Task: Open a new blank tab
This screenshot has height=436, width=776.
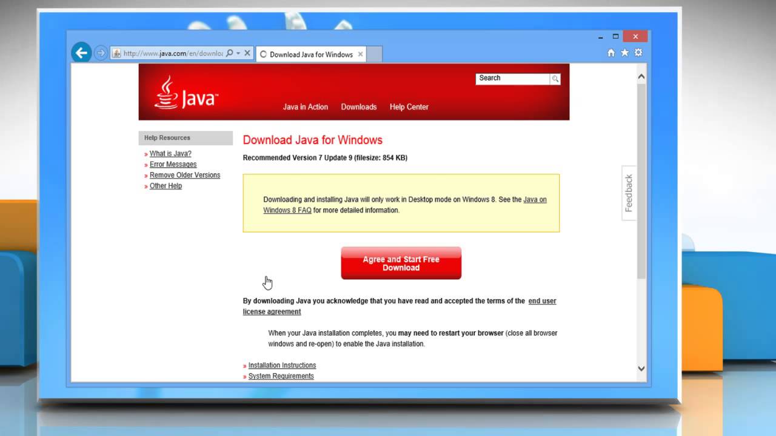Action: [x=375, y=54]
